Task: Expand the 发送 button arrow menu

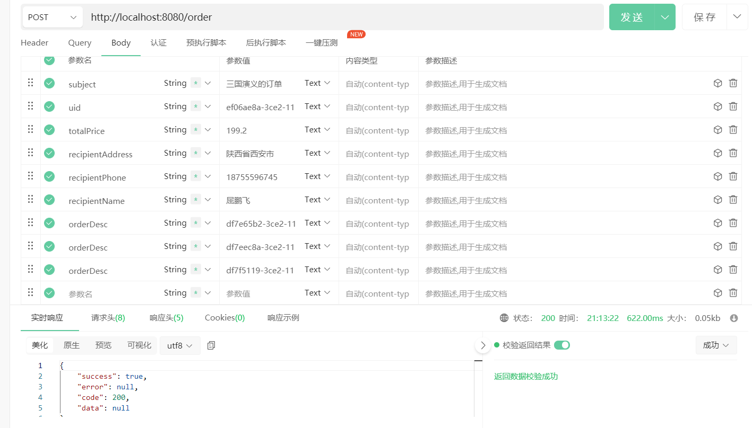Action: 665,17
